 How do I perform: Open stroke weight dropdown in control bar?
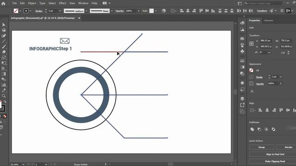[x=60, y=11]
